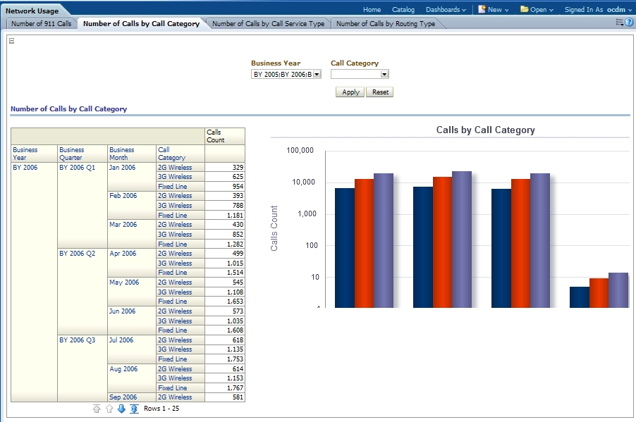Open Number of Calls by Call Service Type tab

click(268, 24)
